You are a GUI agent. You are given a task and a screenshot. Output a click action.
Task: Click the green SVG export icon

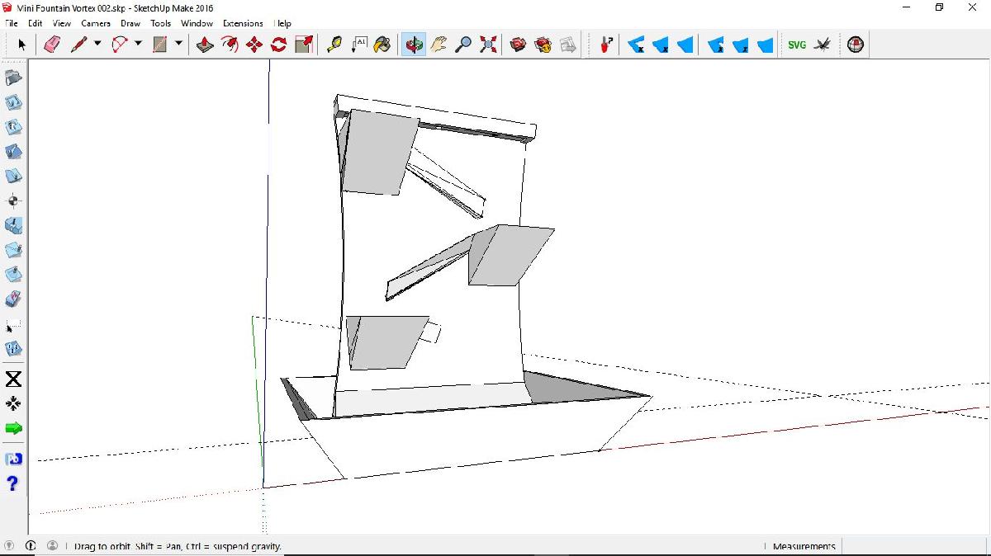click(797, 45)
